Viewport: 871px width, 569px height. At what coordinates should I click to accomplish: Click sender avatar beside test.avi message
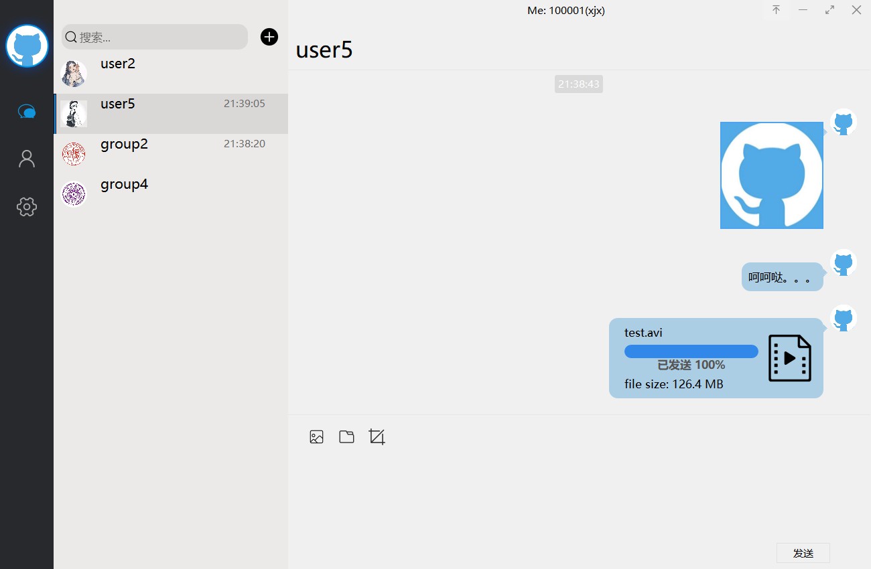pos(844,319)
